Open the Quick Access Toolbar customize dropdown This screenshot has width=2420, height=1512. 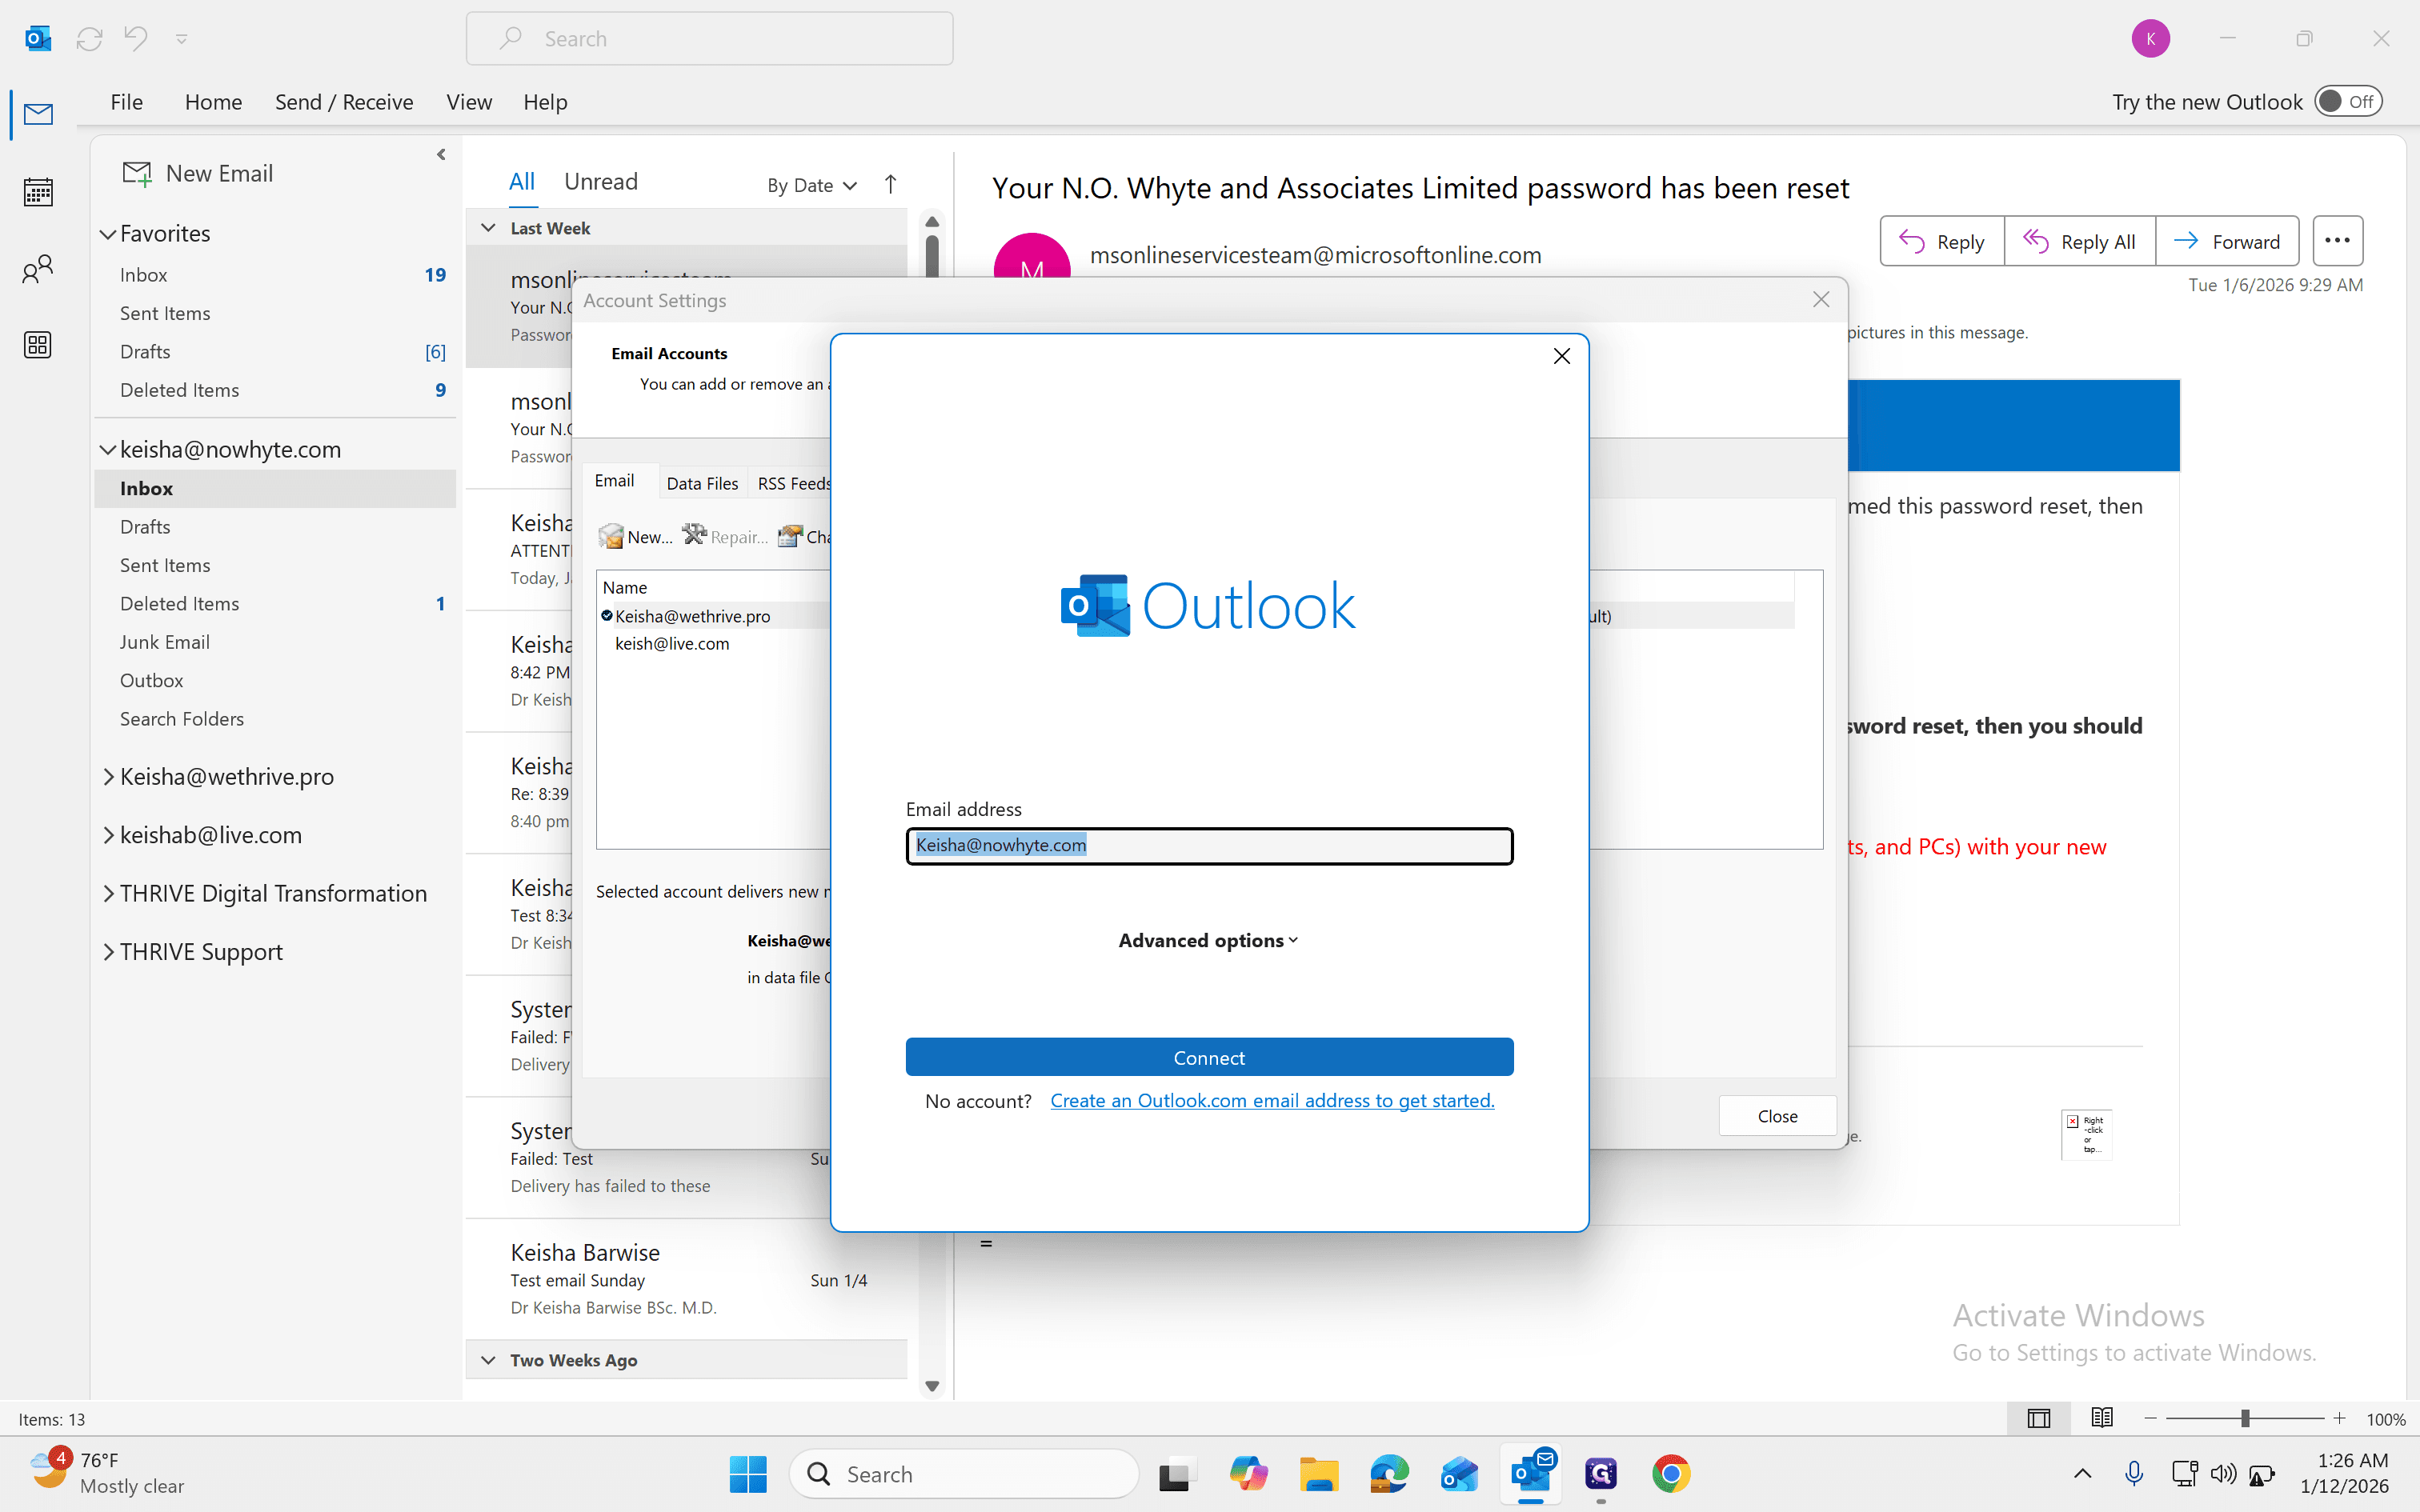click(x=182, y=39)
